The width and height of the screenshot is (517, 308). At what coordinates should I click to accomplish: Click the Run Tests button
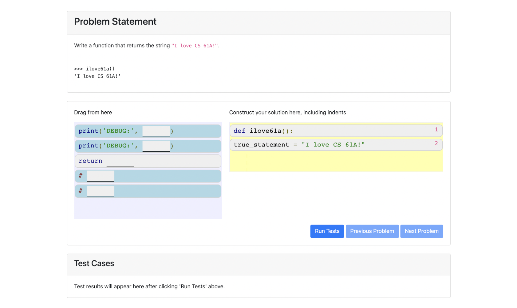pos(327,231)
